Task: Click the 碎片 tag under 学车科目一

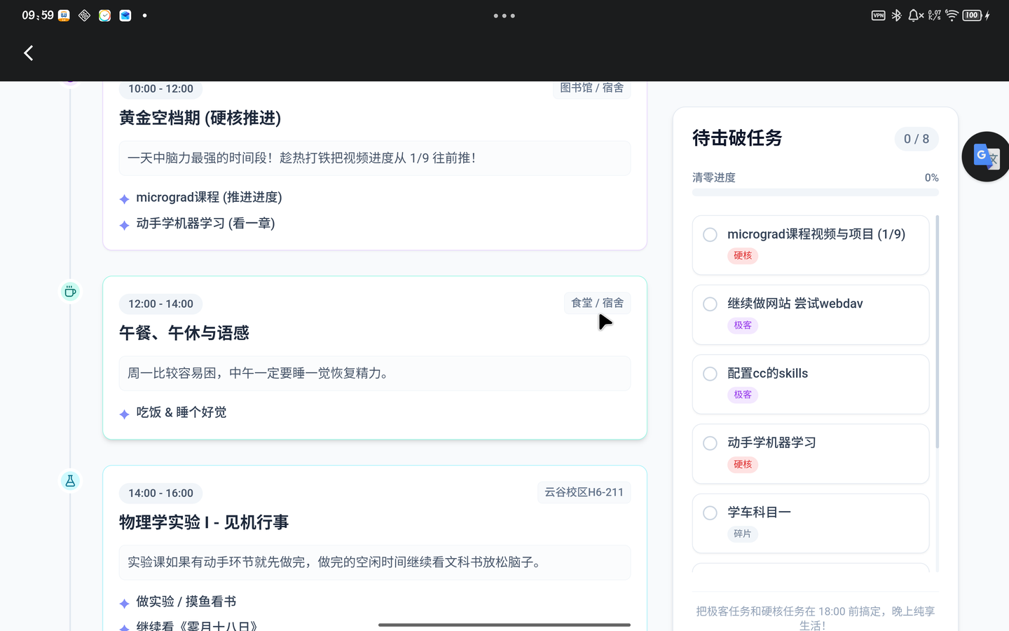Action: 743,534
